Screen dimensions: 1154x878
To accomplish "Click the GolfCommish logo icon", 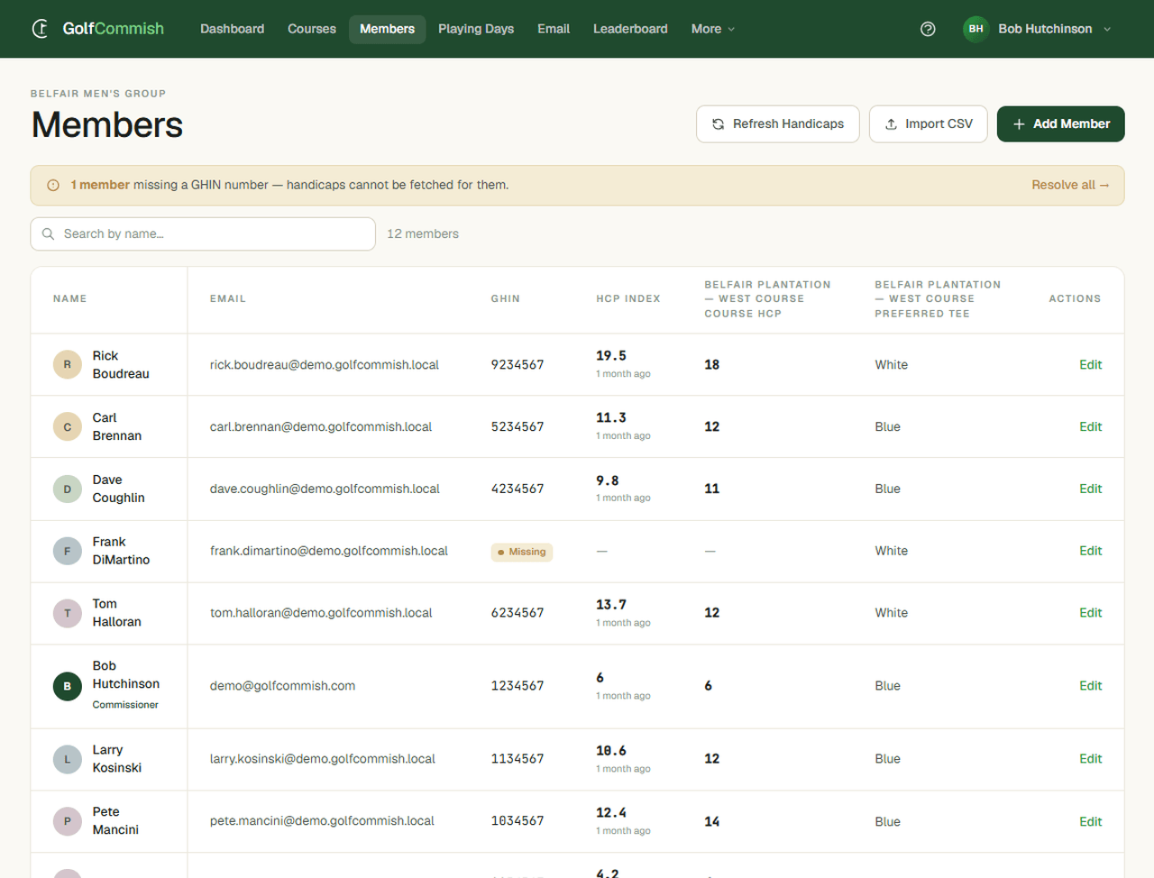I will click(x=41, y=29).
